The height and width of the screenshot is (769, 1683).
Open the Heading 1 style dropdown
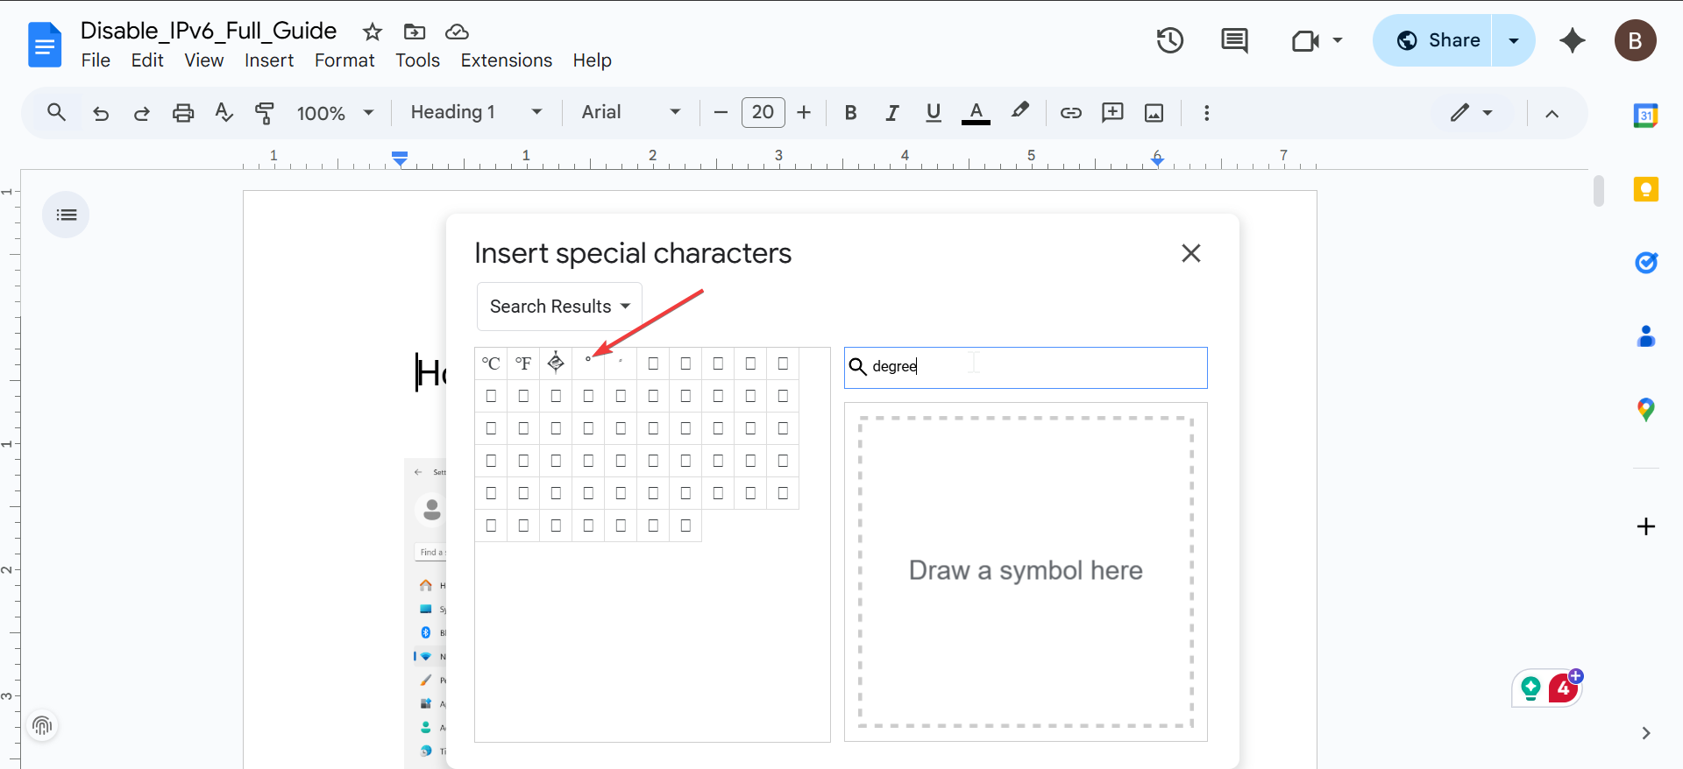point(476,113)
